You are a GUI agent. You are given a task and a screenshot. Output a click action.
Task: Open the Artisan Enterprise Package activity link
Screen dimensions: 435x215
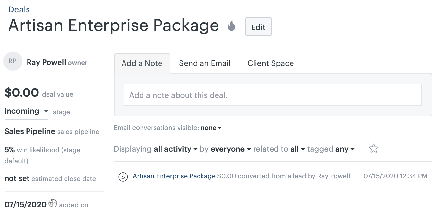174,176
